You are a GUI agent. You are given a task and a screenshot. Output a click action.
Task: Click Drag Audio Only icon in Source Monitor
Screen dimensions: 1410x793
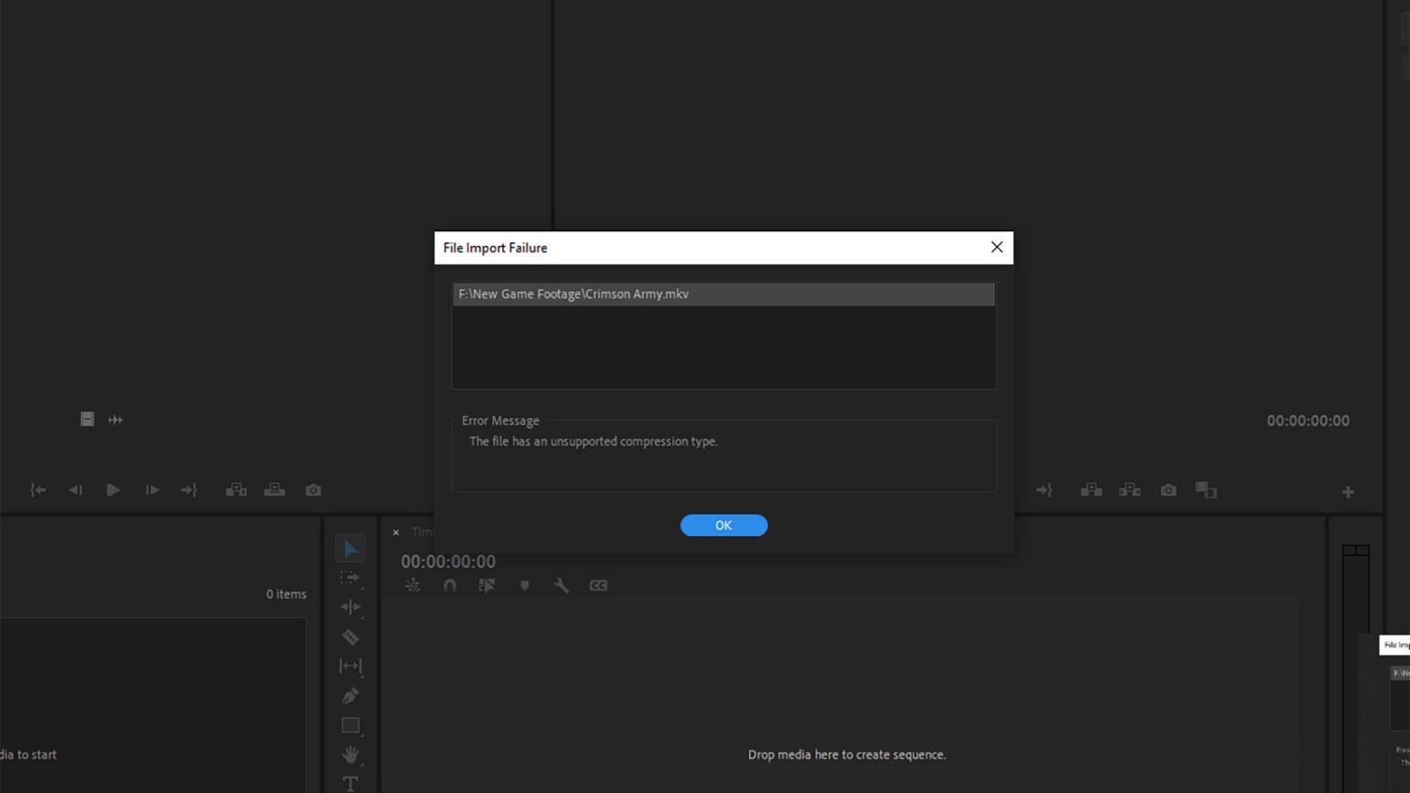tap(116, 419)
